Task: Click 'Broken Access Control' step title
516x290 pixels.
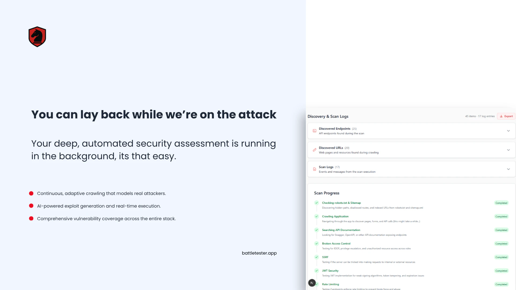Action: coord(336,244)
